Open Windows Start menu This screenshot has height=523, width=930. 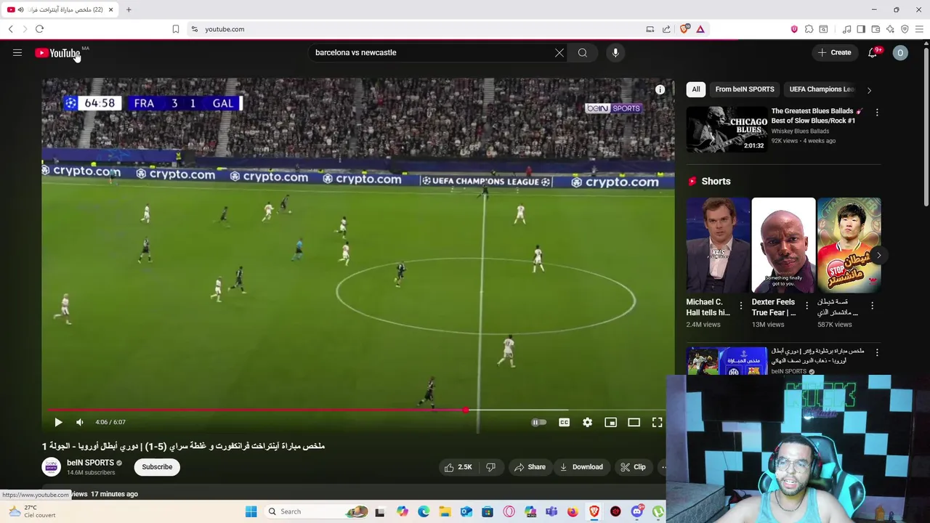(x=251, y=511)
